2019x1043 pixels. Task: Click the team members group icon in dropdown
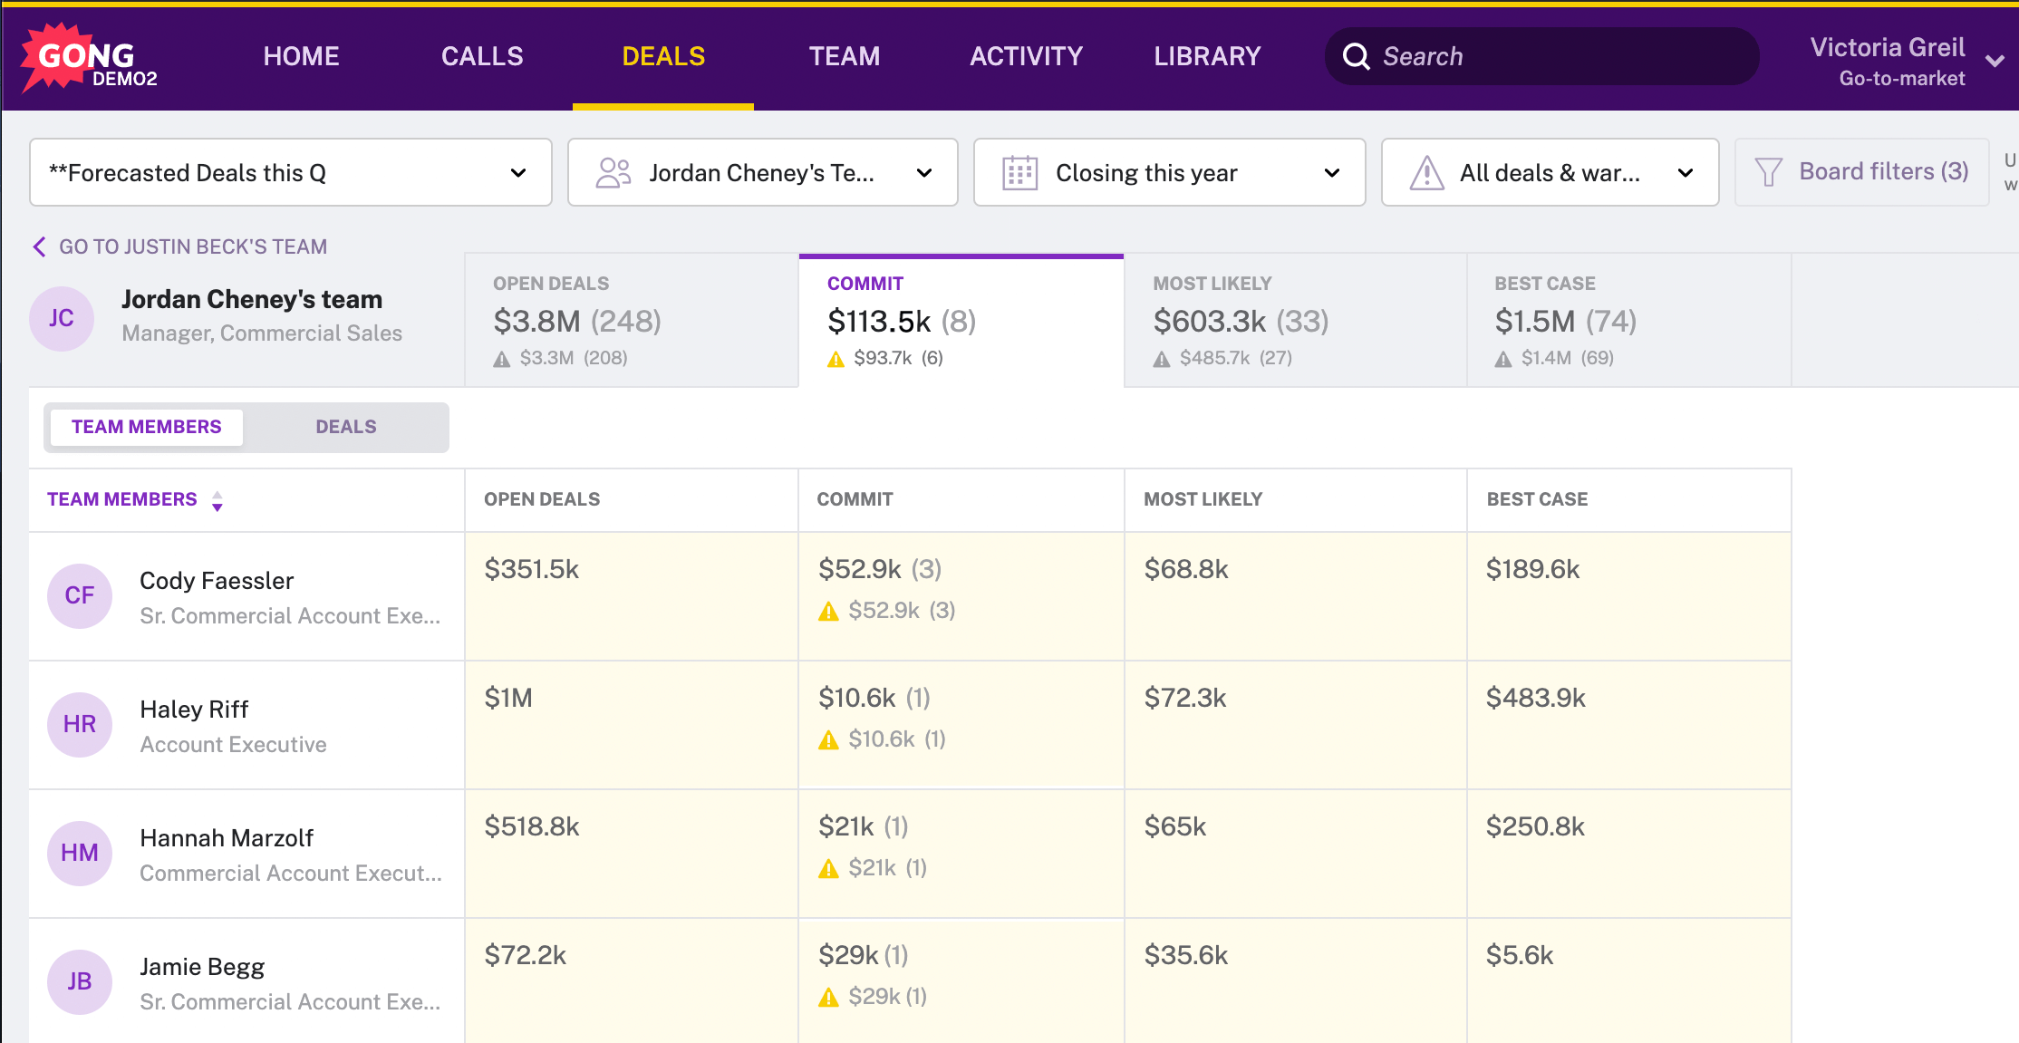[x=613, y=171]
